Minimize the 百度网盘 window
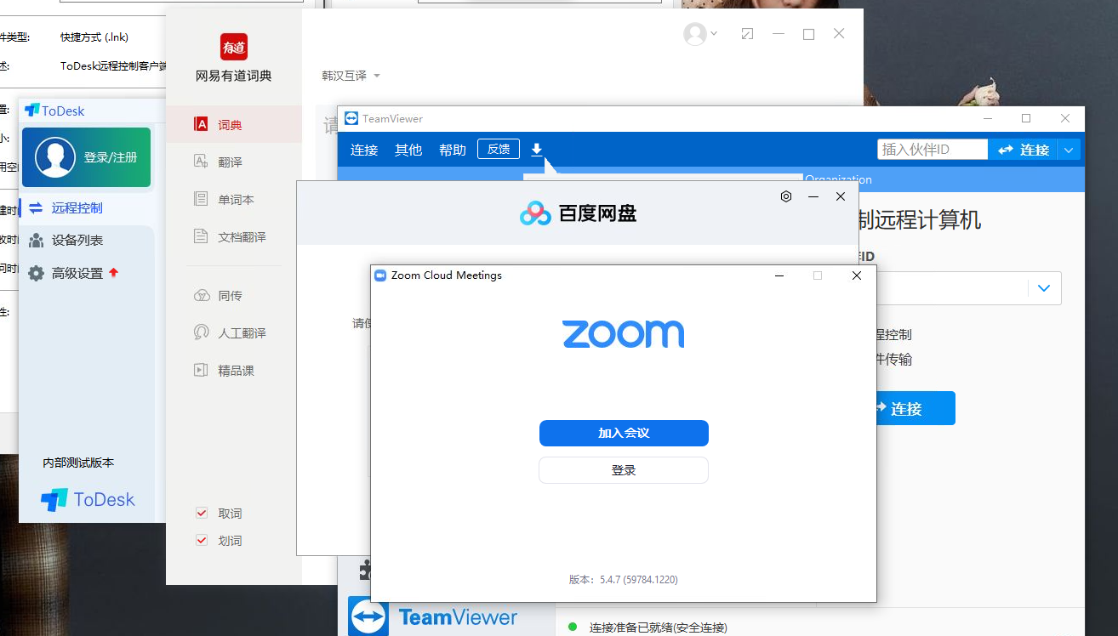Image resolution: width=1118 pixels, height=636 pixels. point(813,196)
